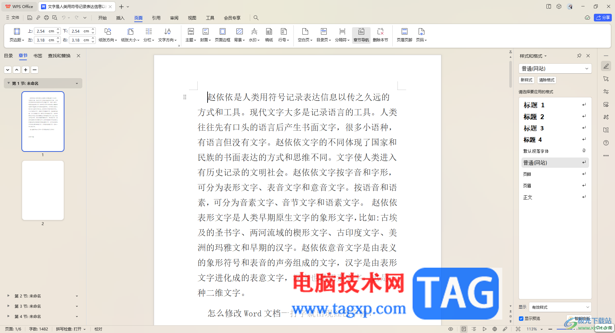
Task: Open 背景 page background options
Action: [239, 35]
